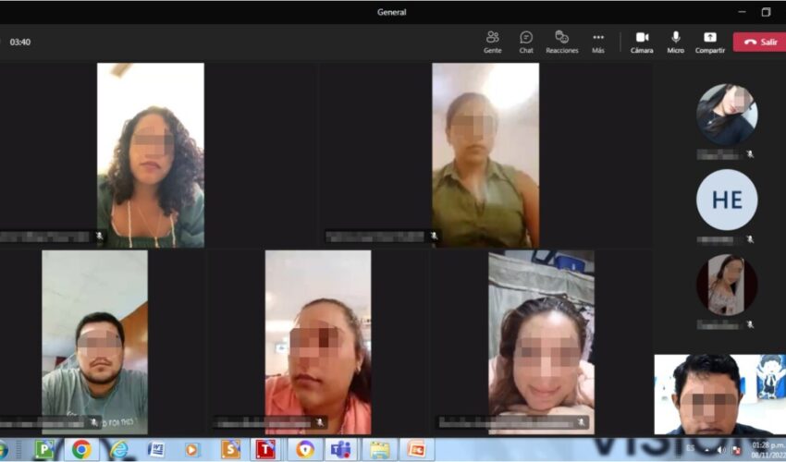This screenshot has width=786, height=462.
Task: Open Internet Explorer from the taskbar
Action: (118, 449)
